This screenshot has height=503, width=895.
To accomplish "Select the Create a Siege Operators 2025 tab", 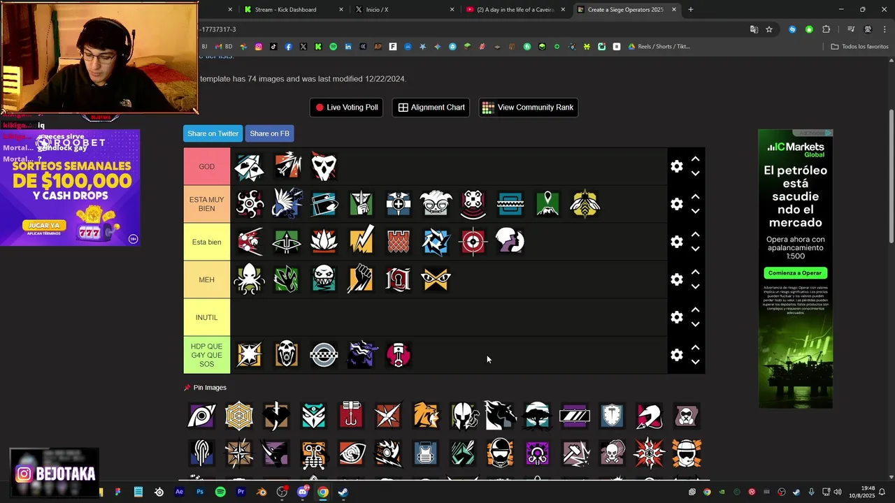I will (x=626, y=10).
